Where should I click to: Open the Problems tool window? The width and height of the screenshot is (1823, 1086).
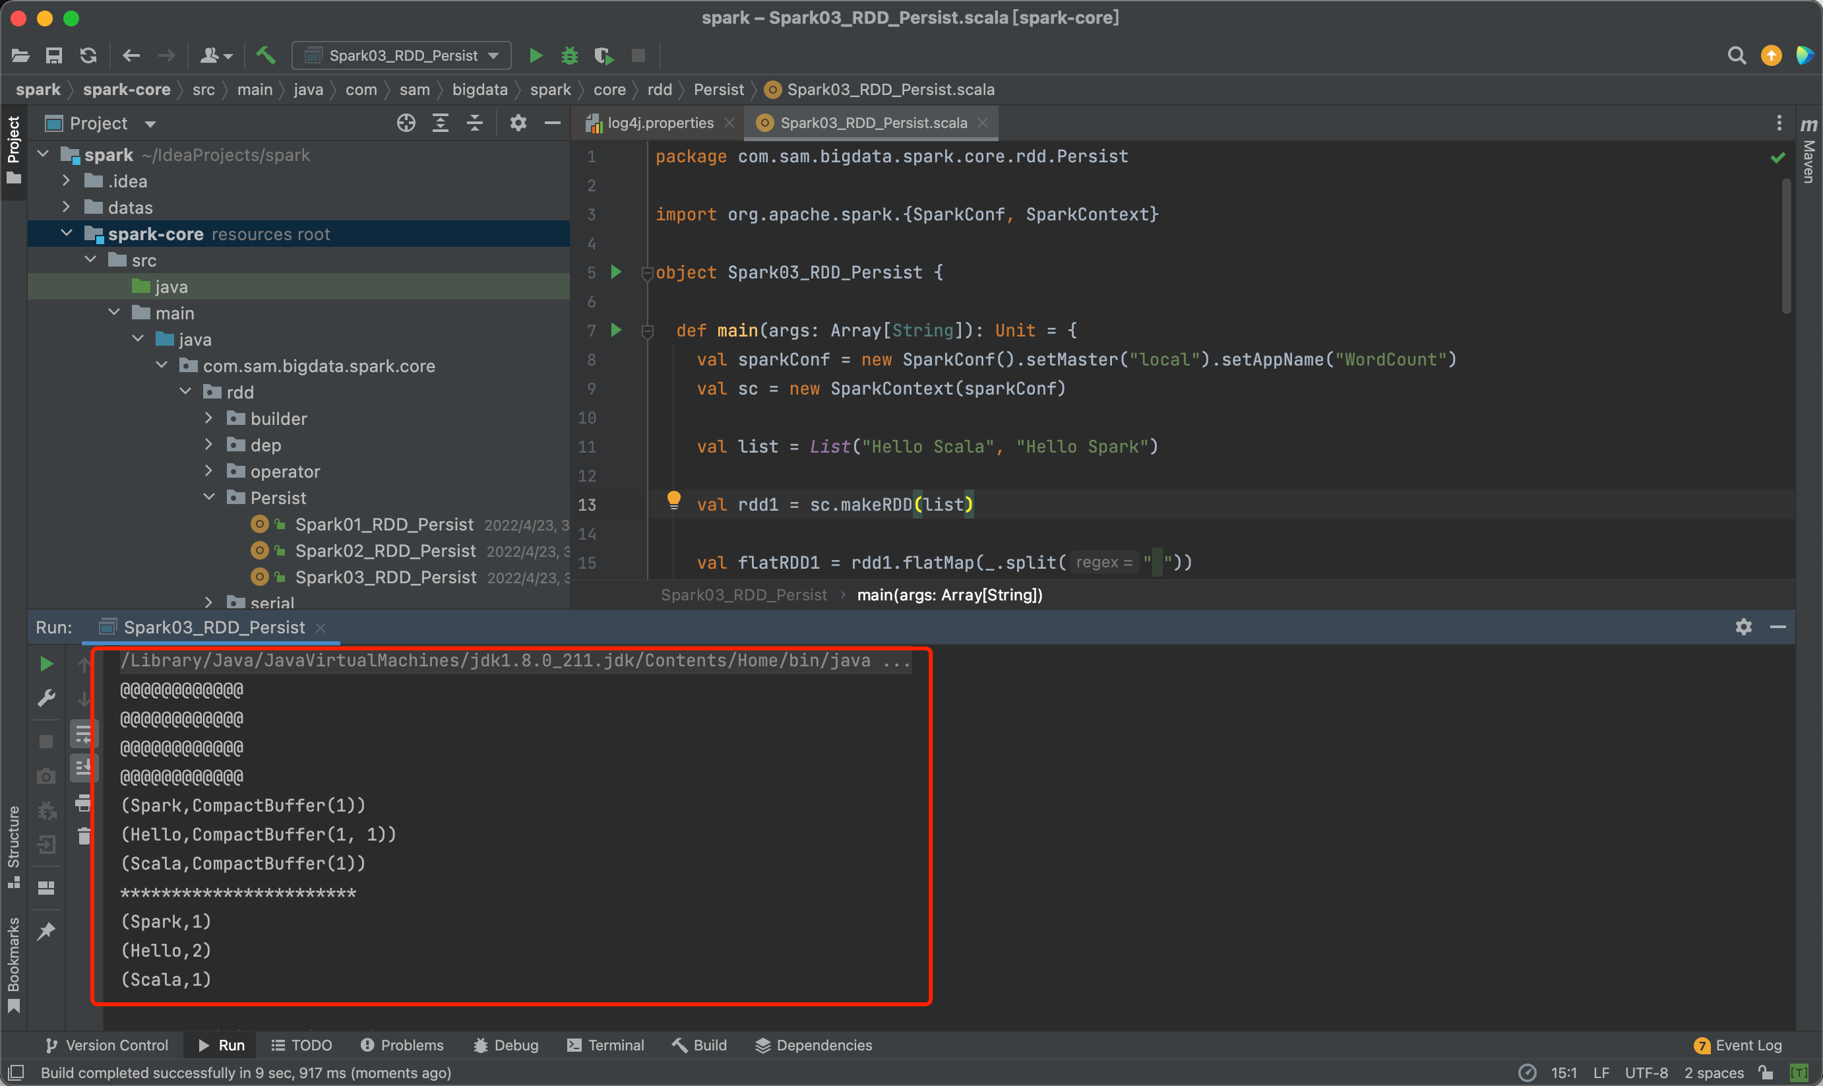pyautogui.click(x=402, y=1045)
